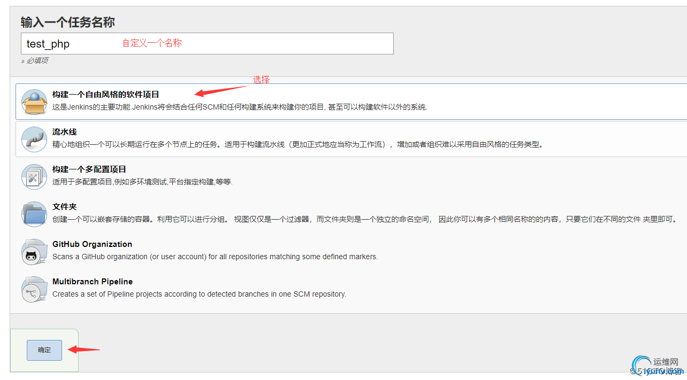Select the 文件夹 item title
687x380 pixels.
coord(65,207)
